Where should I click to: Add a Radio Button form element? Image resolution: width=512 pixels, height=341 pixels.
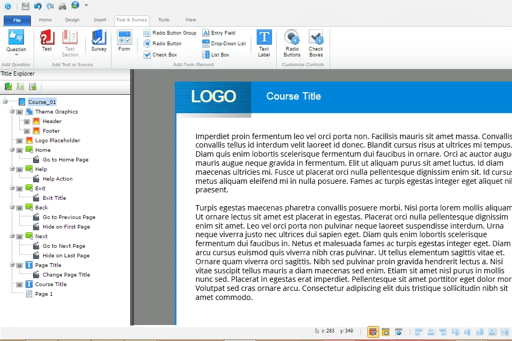tap(163, 43)
